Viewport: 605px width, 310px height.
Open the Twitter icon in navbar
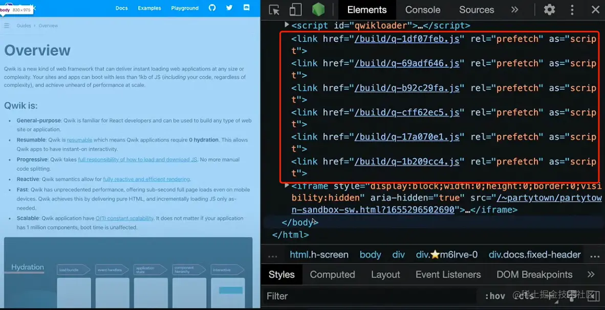click(229, 8)
